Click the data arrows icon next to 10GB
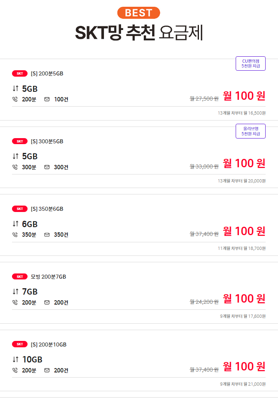 coord(14,359)
